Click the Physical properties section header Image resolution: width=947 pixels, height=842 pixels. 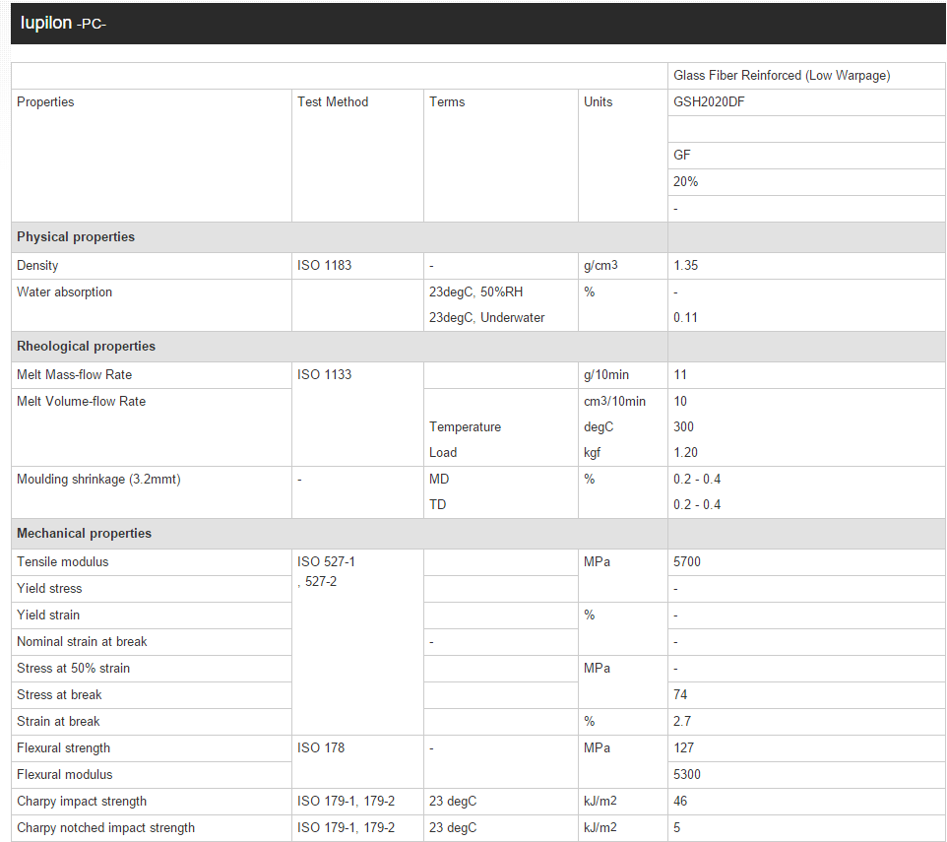point(76,237)
